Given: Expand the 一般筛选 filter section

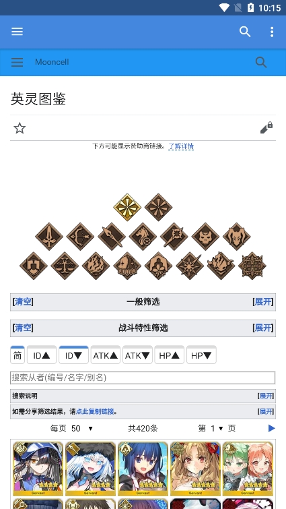Looking at the screenshot, I should 262,302.
